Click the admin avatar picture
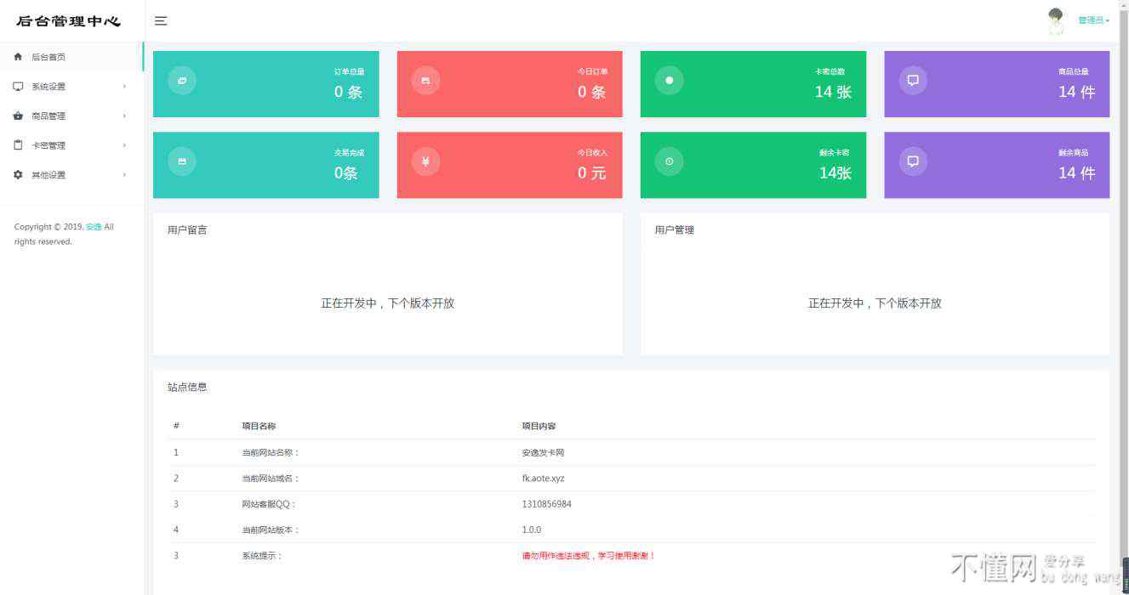This screenshot has width=1129, height=595. pyautogui.click(x=1056, y=21)
